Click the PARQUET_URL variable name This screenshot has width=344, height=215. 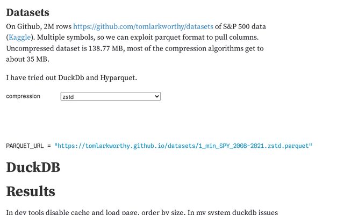(x=25, y=146)
